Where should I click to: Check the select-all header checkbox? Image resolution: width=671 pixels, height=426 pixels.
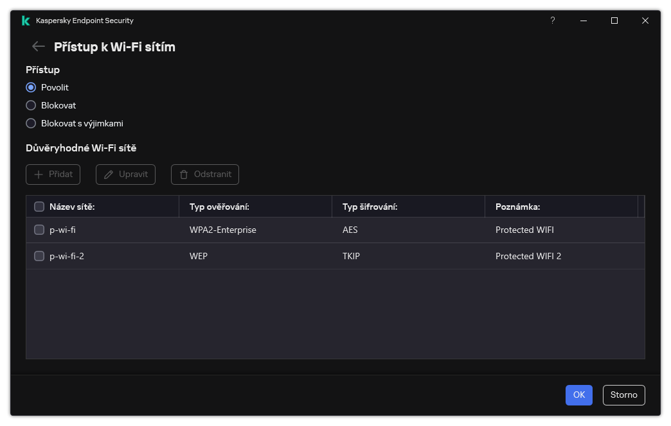[39, 207]
